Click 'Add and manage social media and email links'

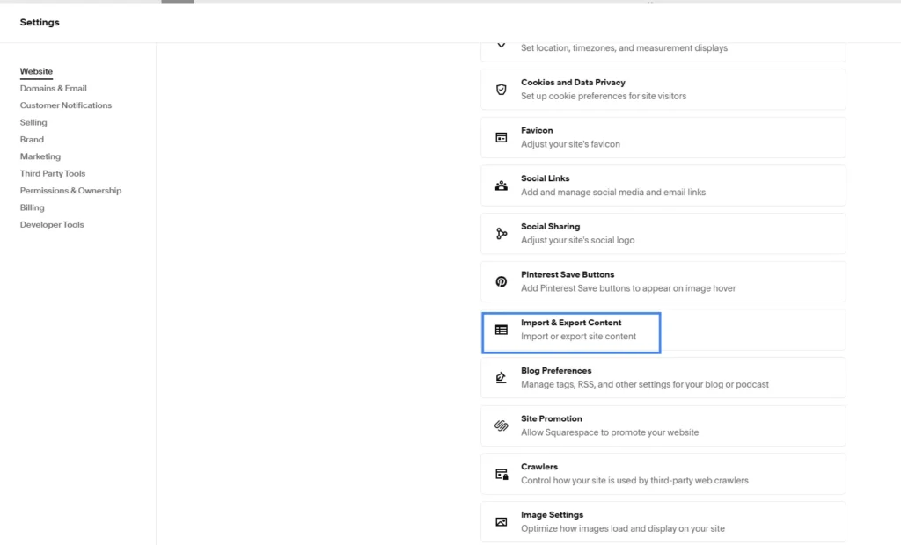pyautogui.click(x=613, y=193)
